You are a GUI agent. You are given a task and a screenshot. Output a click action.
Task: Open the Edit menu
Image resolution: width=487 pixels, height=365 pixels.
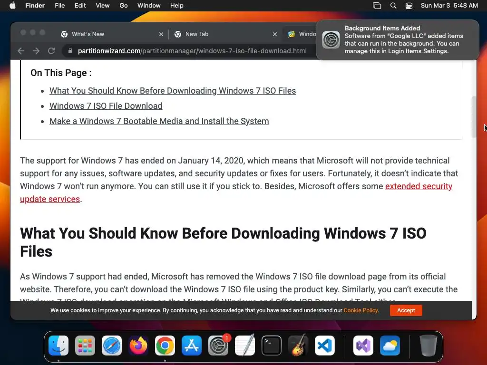pos(80,6)
